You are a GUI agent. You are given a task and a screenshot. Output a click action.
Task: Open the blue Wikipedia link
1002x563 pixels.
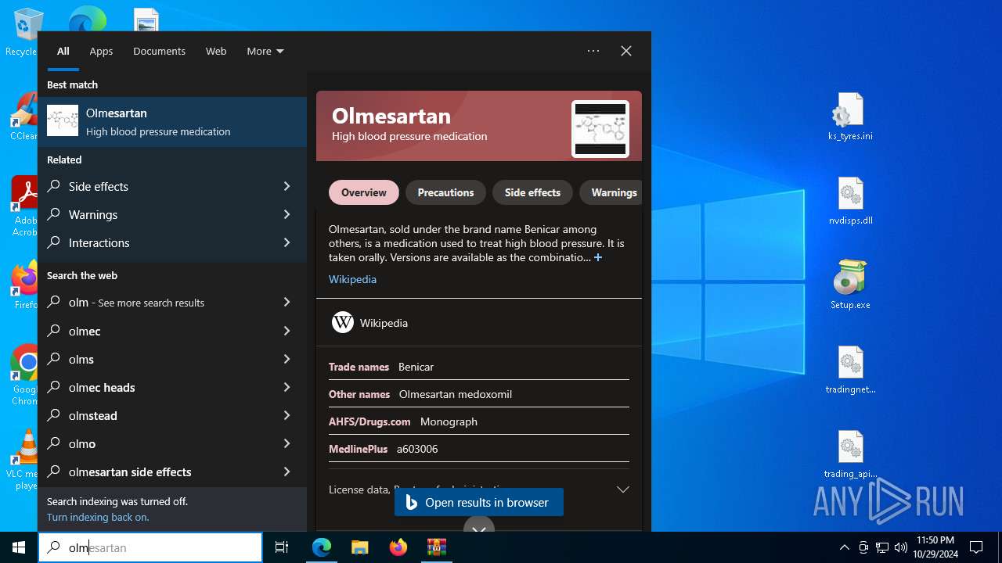tap(352, 279)
